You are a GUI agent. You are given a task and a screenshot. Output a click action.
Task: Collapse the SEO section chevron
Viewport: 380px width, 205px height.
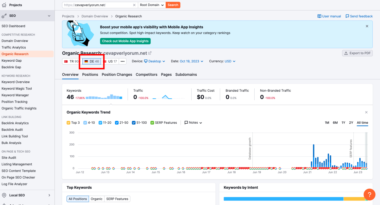click(x=49, y=16)
